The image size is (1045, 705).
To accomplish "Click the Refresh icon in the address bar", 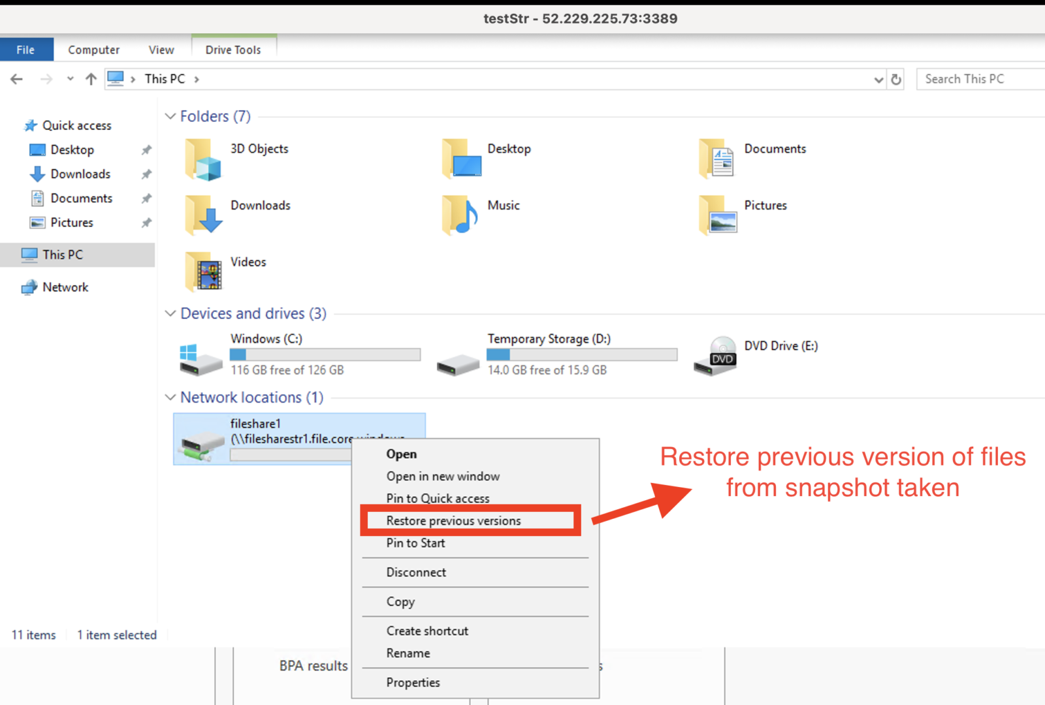I will pos(895,79).
